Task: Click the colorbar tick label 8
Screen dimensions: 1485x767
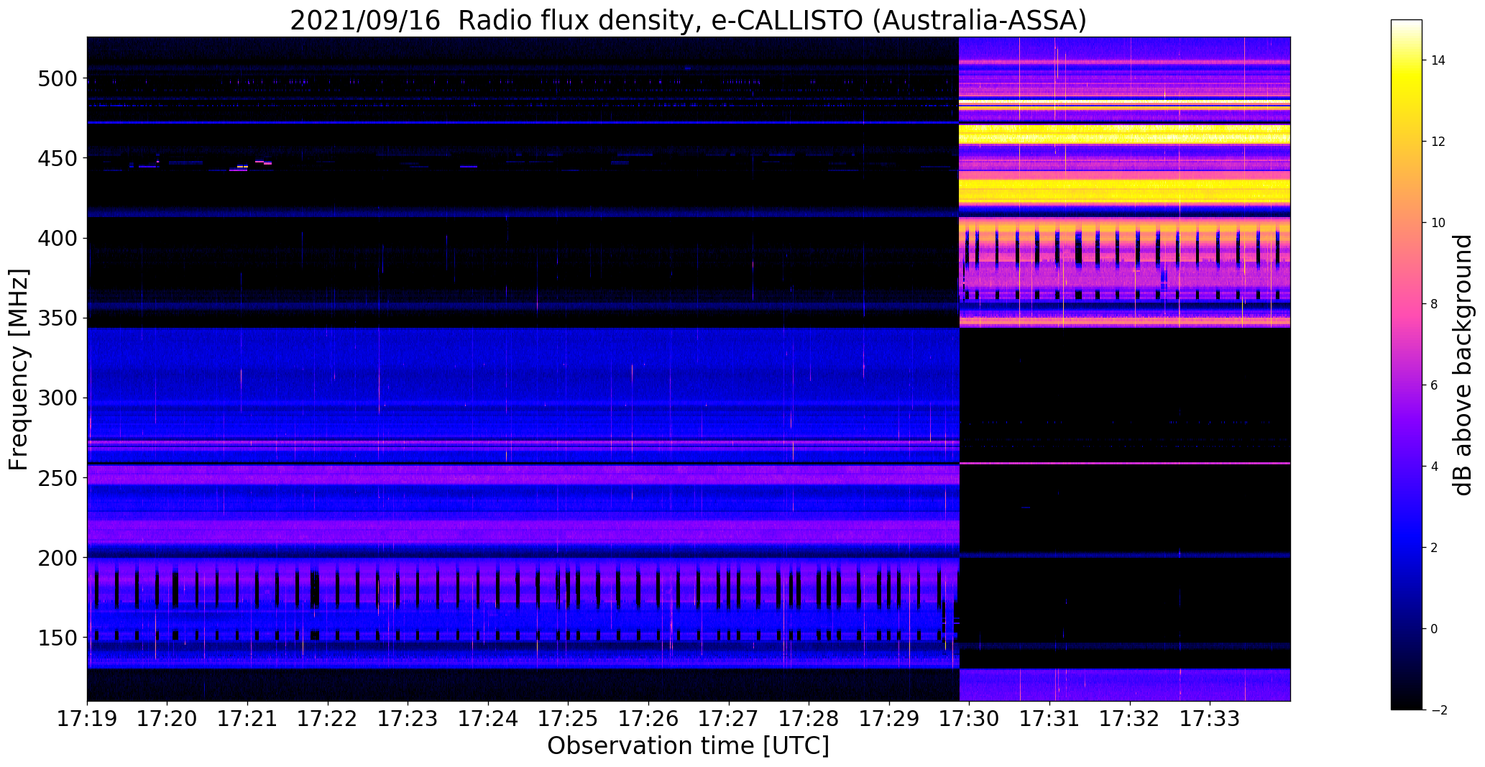Action: pyautogui.click(x=1435, y=304)
